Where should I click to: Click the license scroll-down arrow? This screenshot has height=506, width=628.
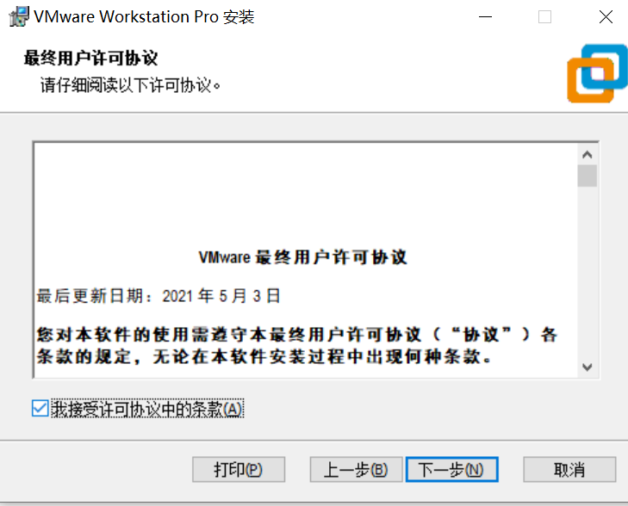[x=588, y=367]
